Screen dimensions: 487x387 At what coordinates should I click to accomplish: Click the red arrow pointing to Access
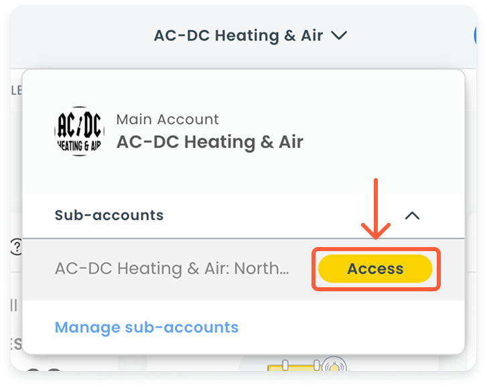[376, 209]
